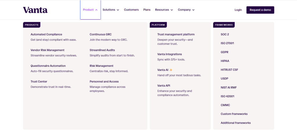Choose the SOC 2 framework
The width and height of the screenshot is (297, 132).
point(225,35)
